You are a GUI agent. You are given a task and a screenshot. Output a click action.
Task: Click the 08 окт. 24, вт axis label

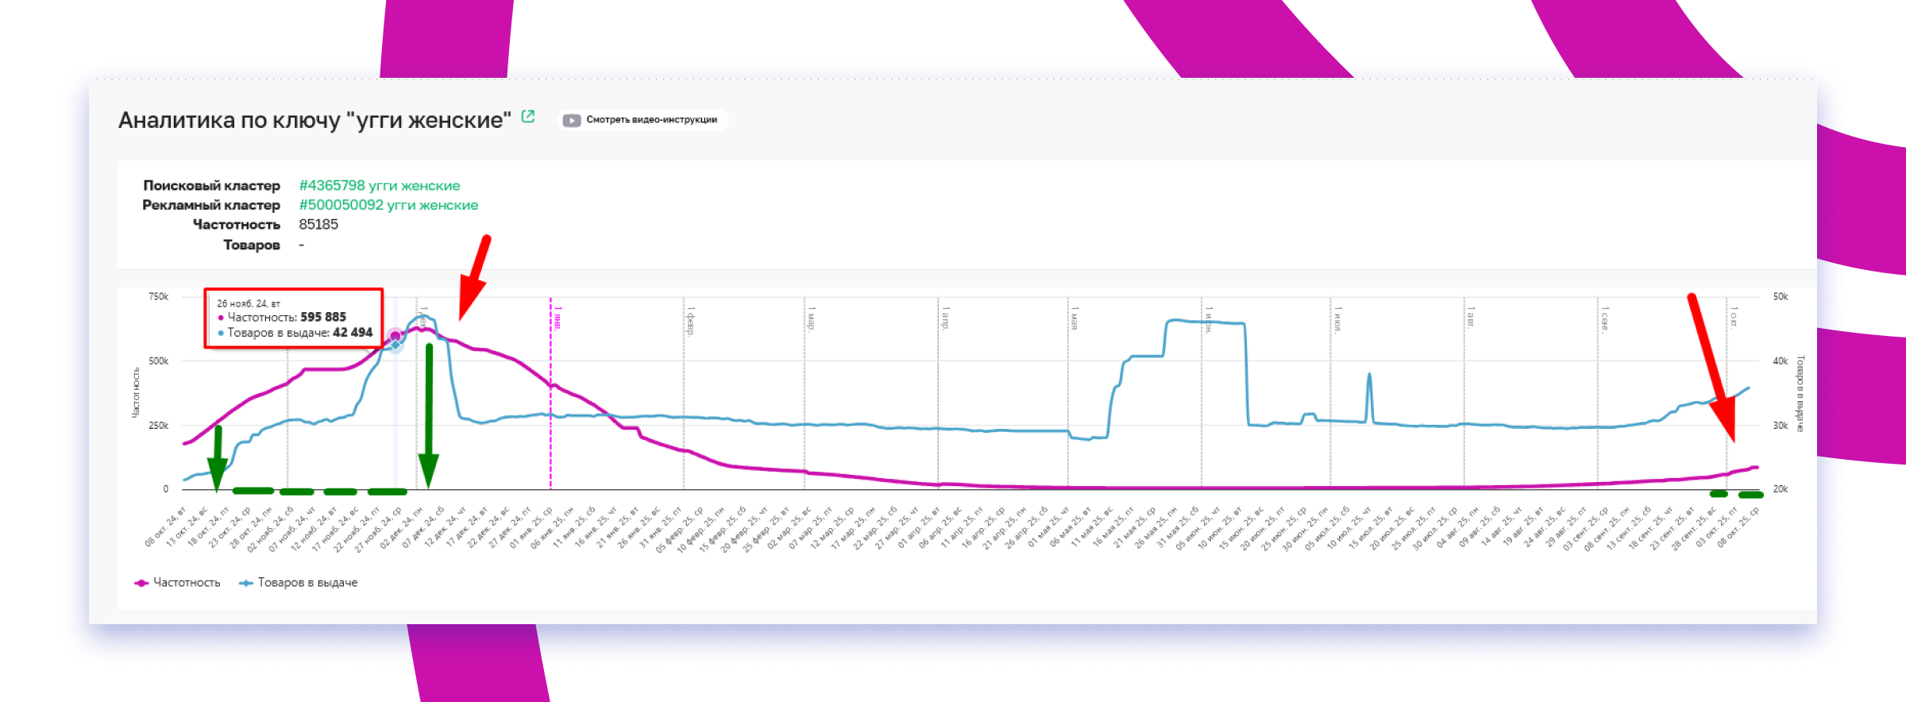164,527
